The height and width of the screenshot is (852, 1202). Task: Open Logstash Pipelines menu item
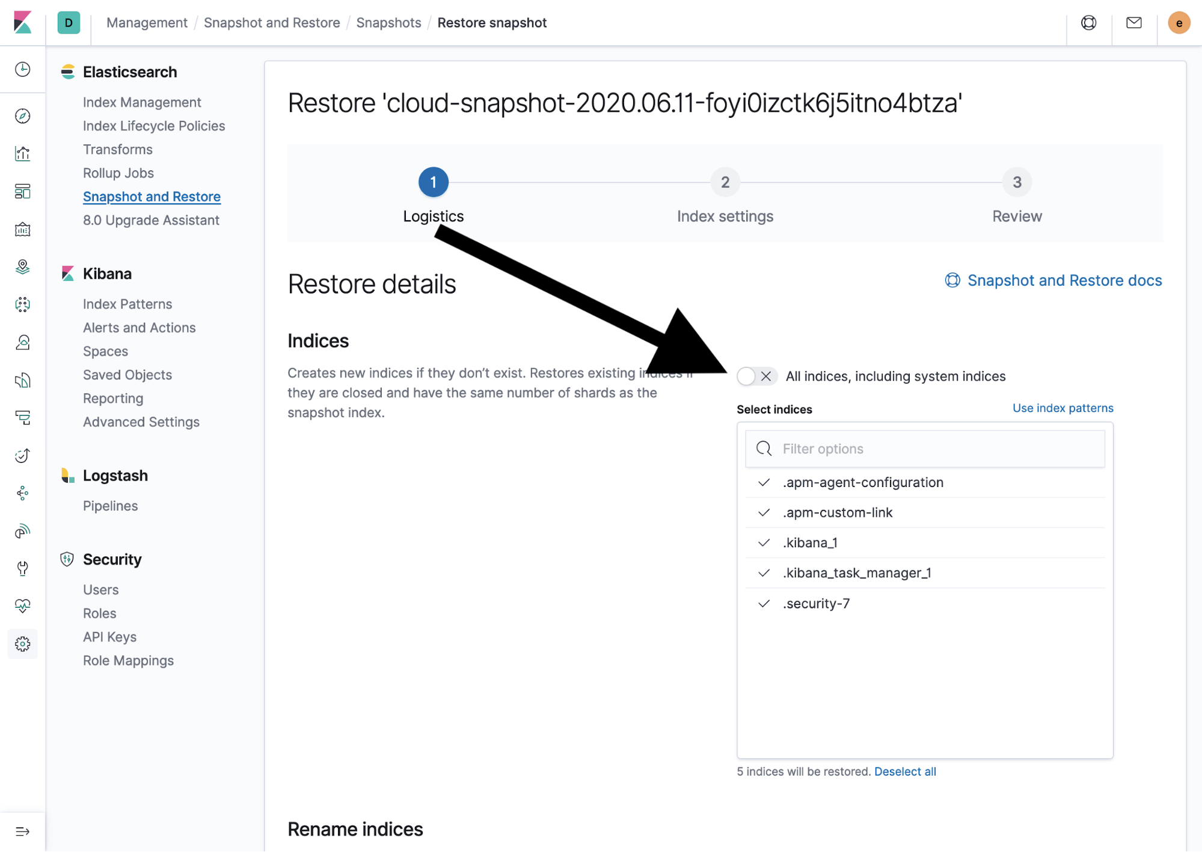click(110, 506)
